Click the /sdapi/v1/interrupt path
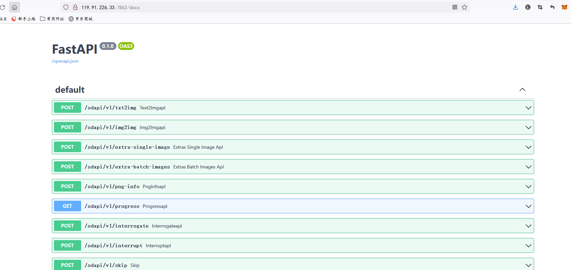 click(113, 246)
